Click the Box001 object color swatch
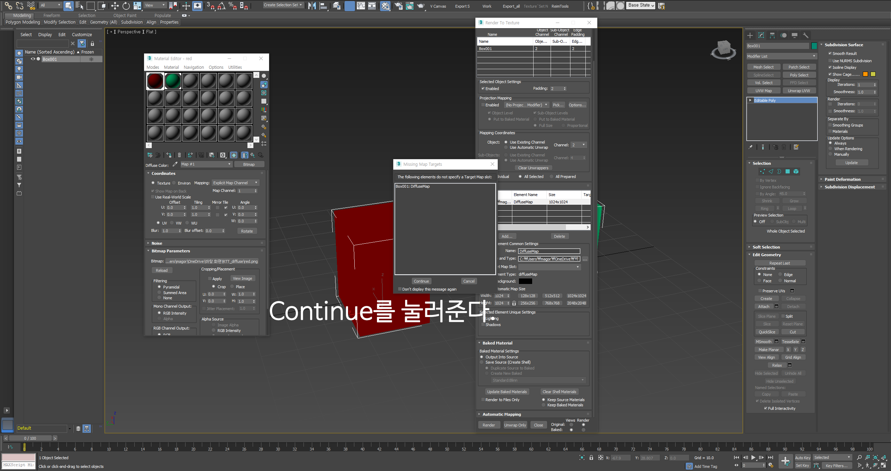Image resolution: width=891 pixels, height=471 pixels. click(814, 46)
